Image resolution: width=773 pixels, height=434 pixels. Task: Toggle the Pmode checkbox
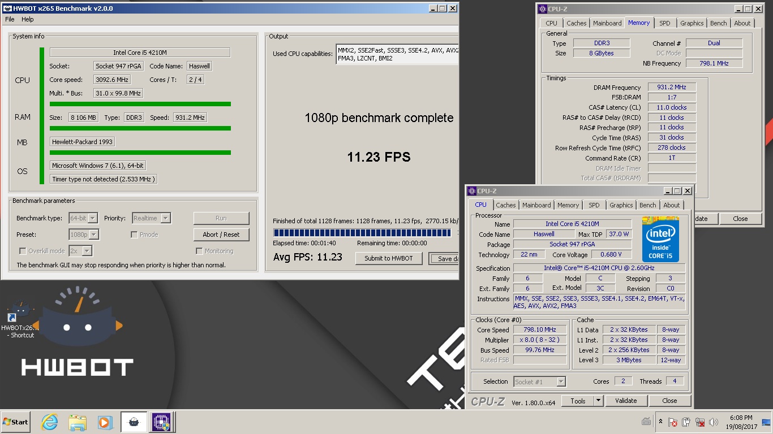pos(134,235)
